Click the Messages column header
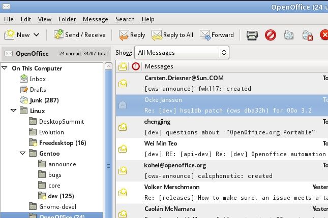This screenshot has width=328, height=218. [x=159, y=66]
